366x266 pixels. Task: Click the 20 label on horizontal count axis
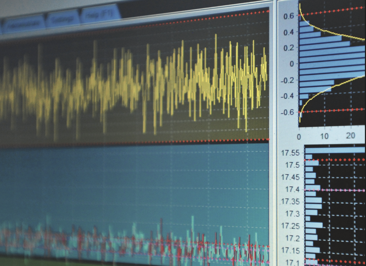[x=350, y=135]
